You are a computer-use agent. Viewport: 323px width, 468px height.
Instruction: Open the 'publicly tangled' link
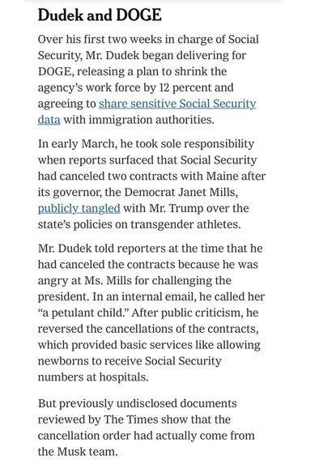coord(79,208)
